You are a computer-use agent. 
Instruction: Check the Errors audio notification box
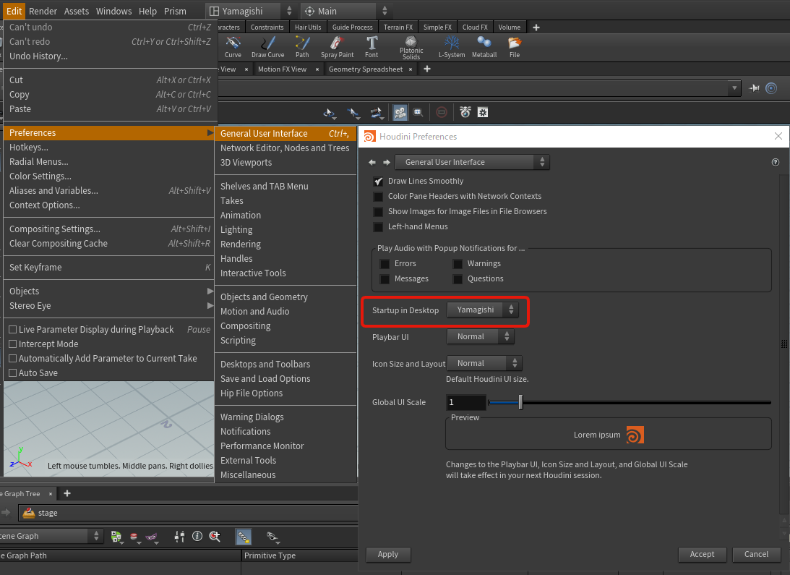pos(385,263)
